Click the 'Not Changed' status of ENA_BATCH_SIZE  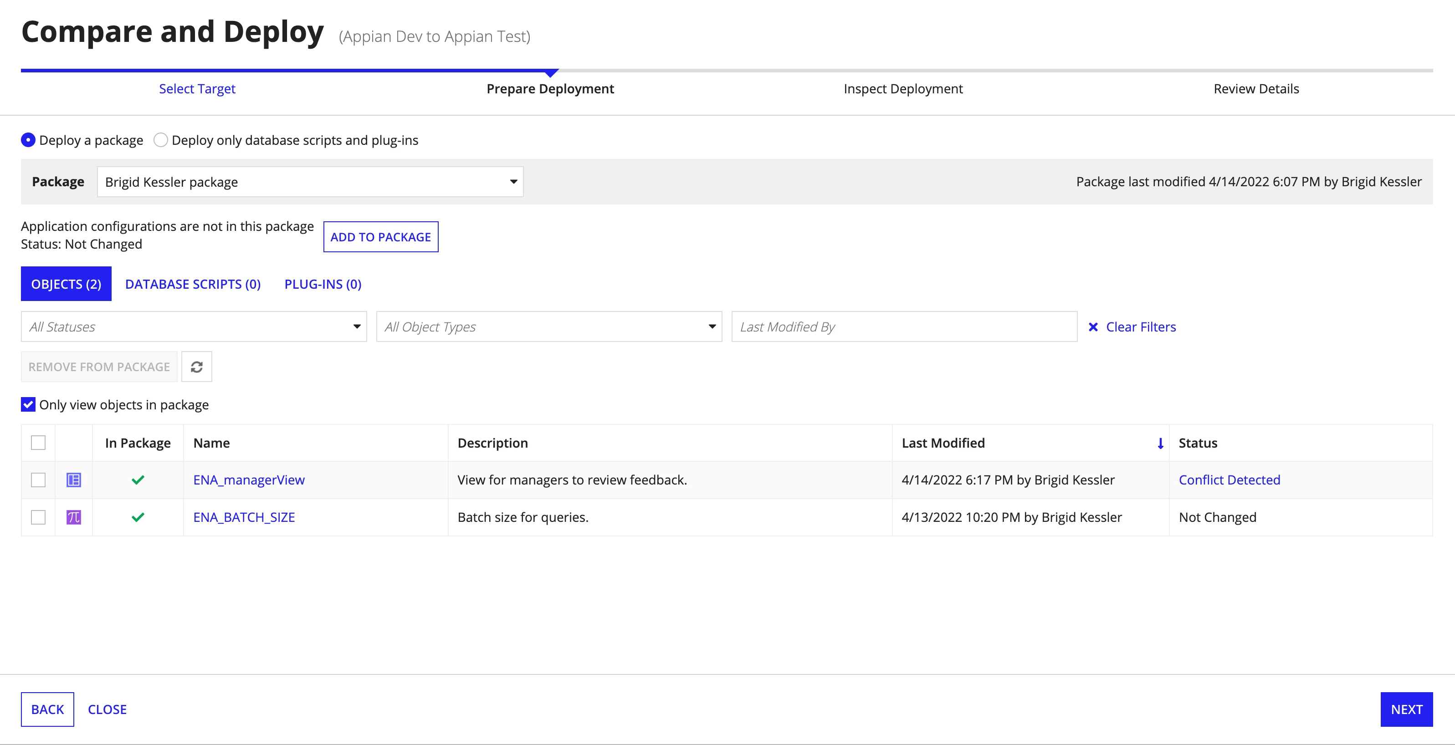pos(1218,517)
